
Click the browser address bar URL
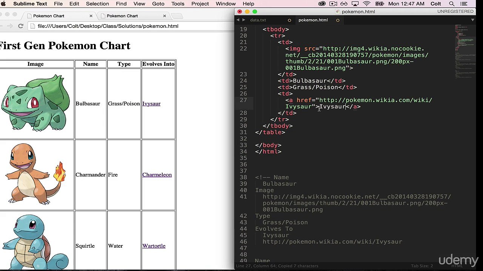click(108, 26)
